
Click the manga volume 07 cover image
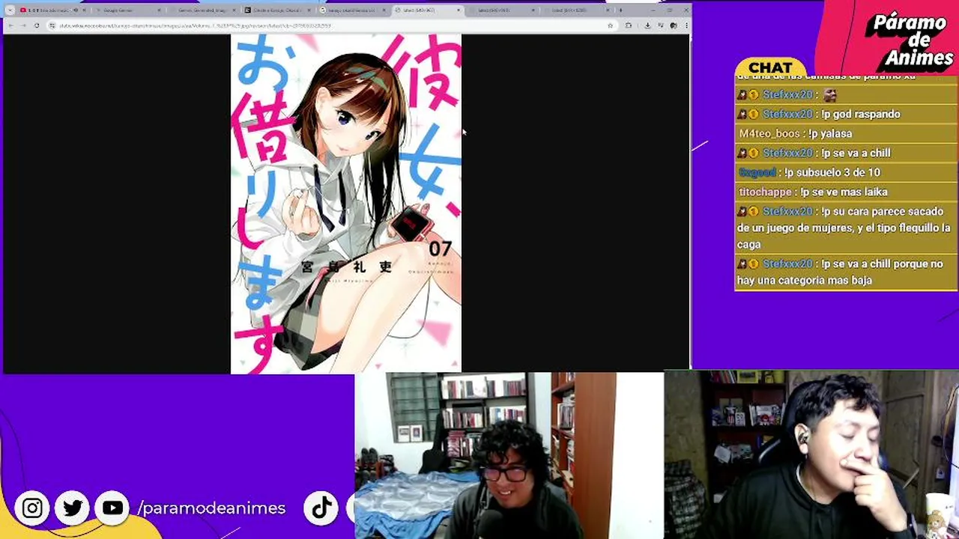[346, 204]
